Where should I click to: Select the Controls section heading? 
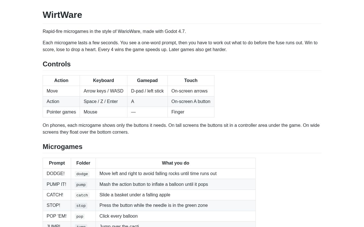click(x=57, y=64)
